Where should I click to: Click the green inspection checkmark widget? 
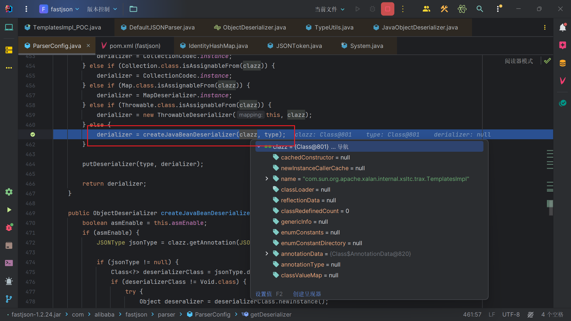click(x=548, y=61)
